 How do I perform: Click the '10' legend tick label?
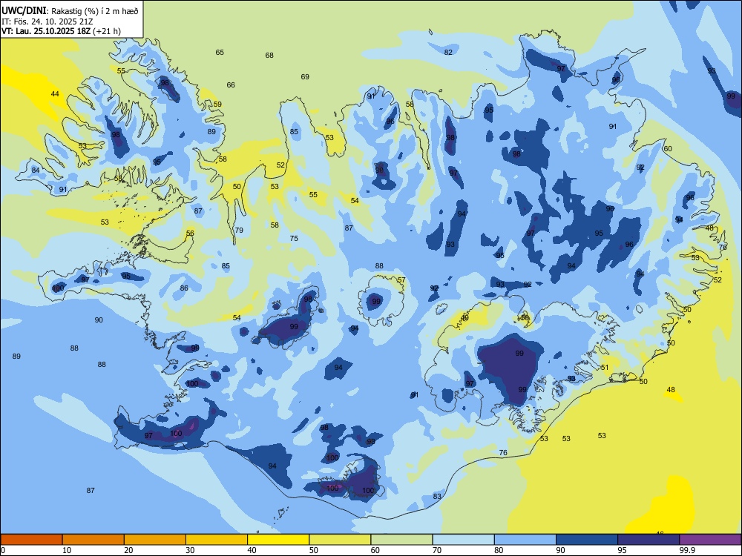67,550
